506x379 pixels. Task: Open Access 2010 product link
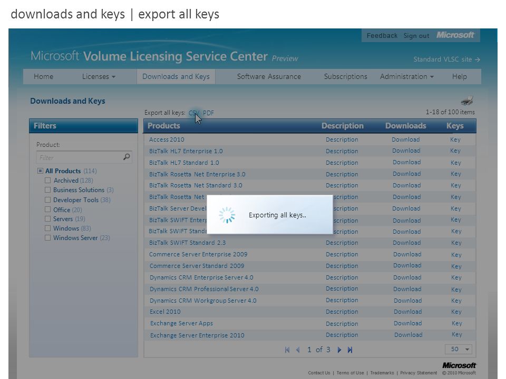(x=167, y=139)
